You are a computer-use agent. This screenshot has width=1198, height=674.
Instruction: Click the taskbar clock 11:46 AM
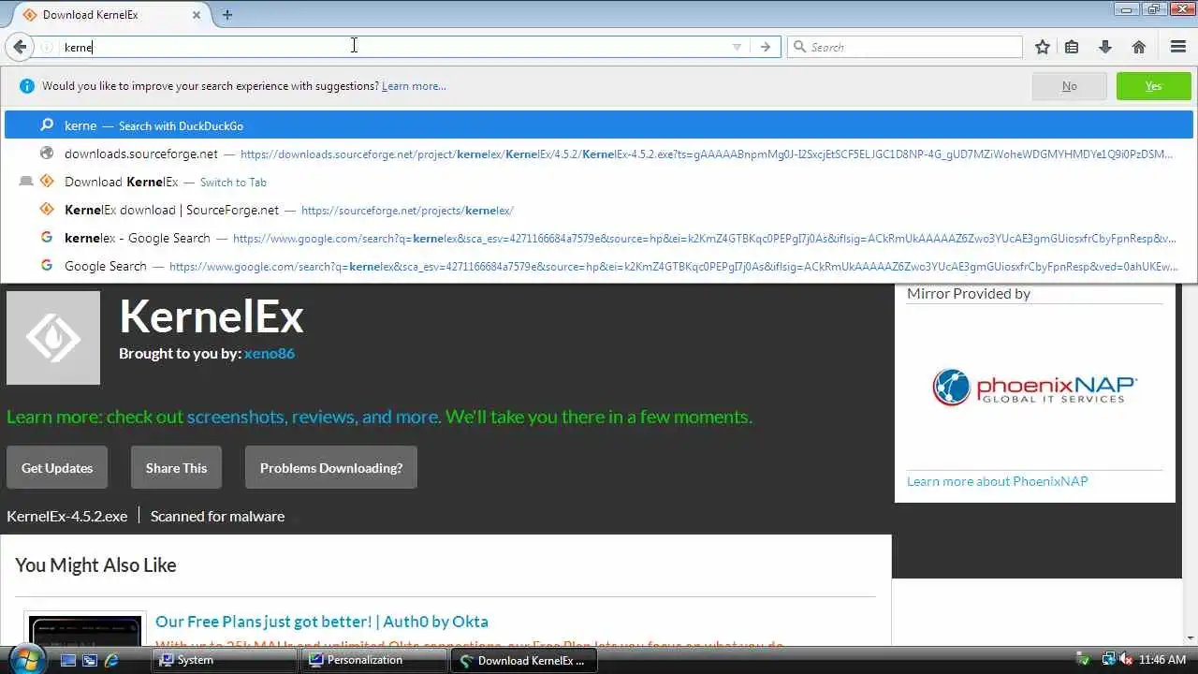(1162, 660)
